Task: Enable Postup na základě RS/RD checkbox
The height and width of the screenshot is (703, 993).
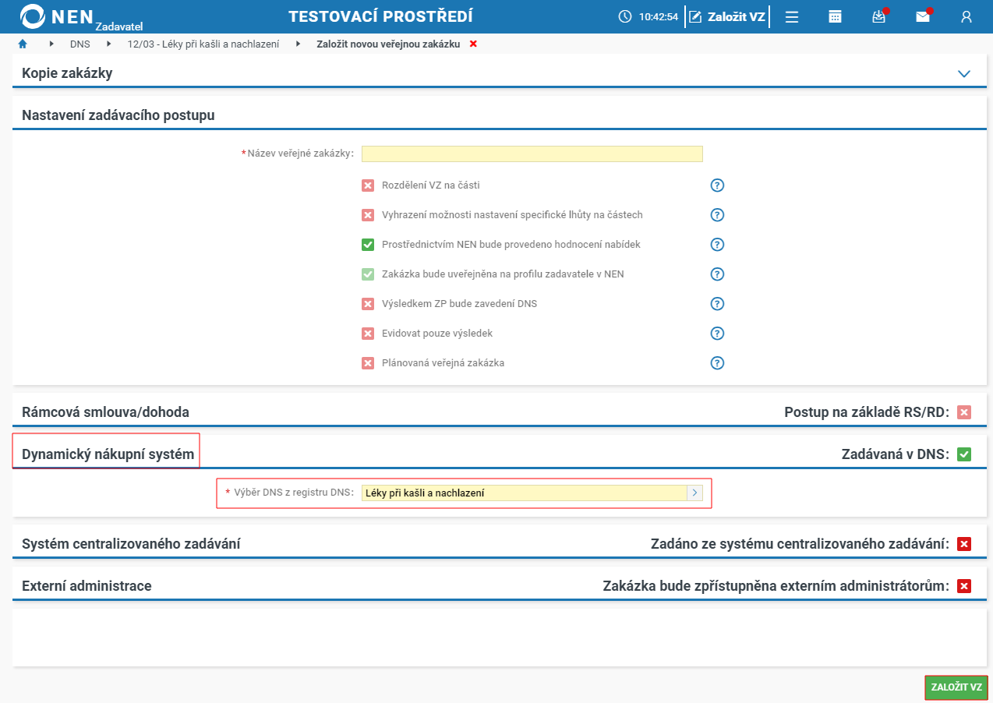Action: coord(964,412)
